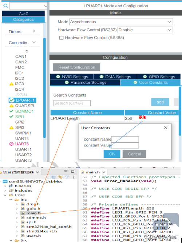The image size is (182, 243).
Task: Click the filter funnel icon
Action: [67, 177]
